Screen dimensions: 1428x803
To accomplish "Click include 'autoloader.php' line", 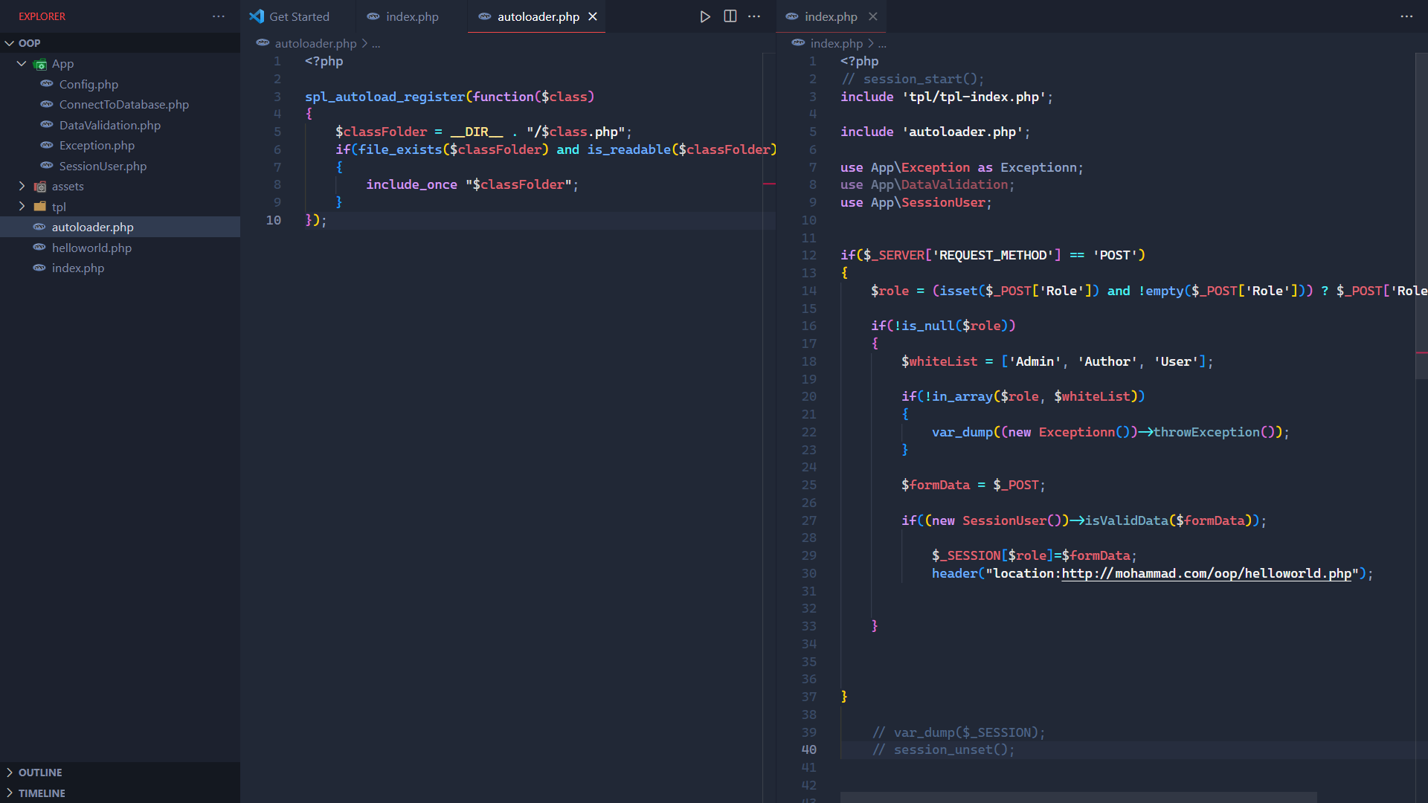I will 936,132.
